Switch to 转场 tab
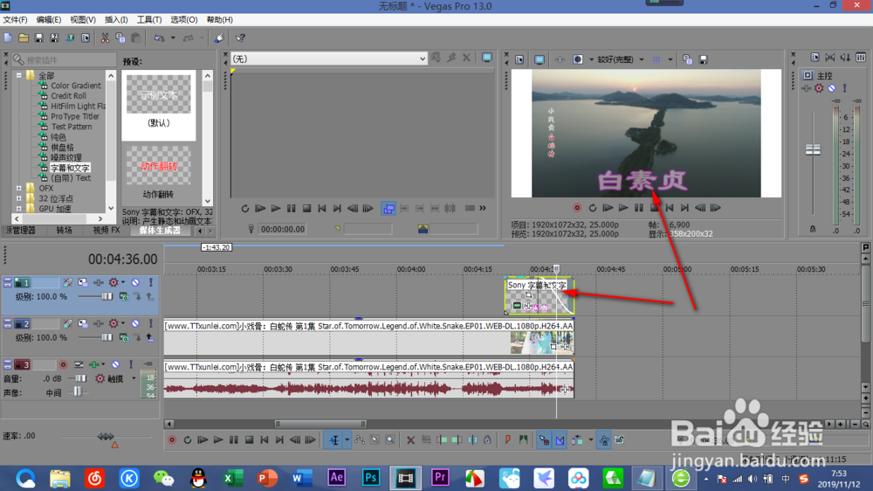 coord(64,230)
